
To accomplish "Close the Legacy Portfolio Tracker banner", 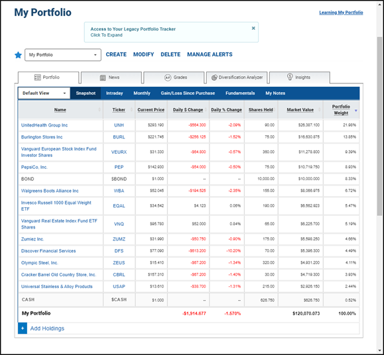I will (x=253, y=28).
